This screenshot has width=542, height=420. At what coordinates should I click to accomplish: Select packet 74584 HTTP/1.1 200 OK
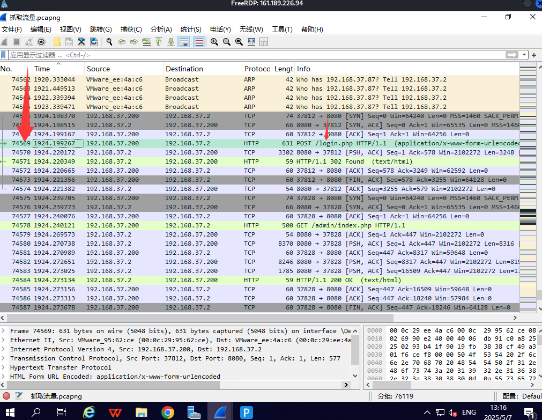click(259, 280)
